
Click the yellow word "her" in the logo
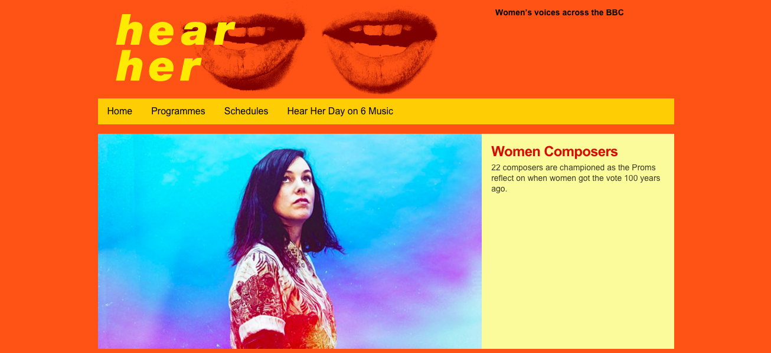pyautogui.click(x=159, y=66)
